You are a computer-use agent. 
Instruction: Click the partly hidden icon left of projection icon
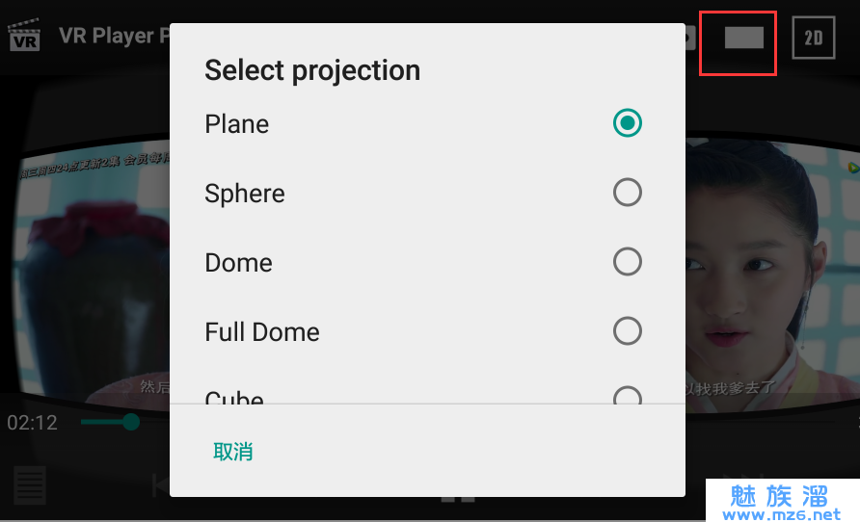click(690, 38)
